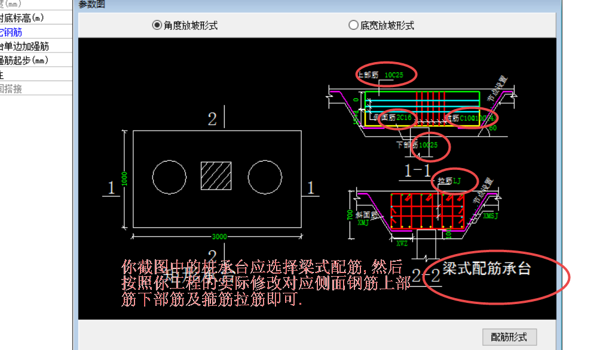Edit the 700 depth dimension

(350, 215)
